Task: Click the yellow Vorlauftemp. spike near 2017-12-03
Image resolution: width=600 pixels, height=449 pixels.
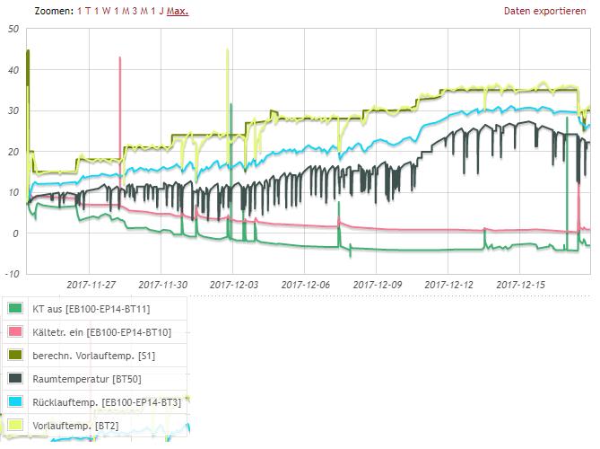Action: (x=228, y=49)
